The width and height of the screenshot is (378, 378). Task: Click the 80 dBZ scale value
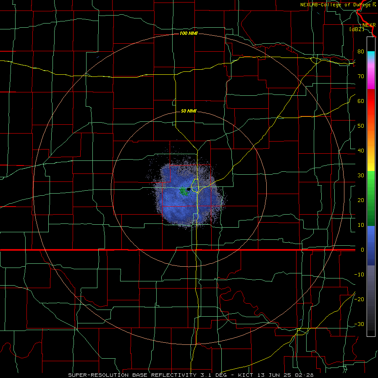[361, 51]
